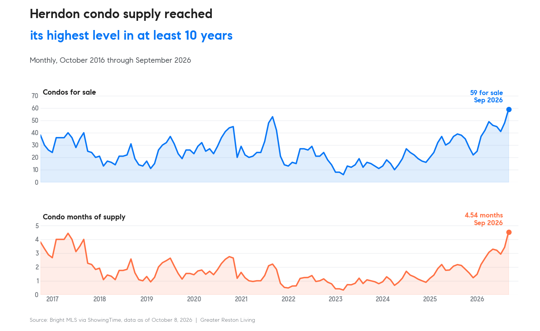Click the 2025 x-axis year label
The width and height of the screenshot is (540, 331).
pos(430,299)
